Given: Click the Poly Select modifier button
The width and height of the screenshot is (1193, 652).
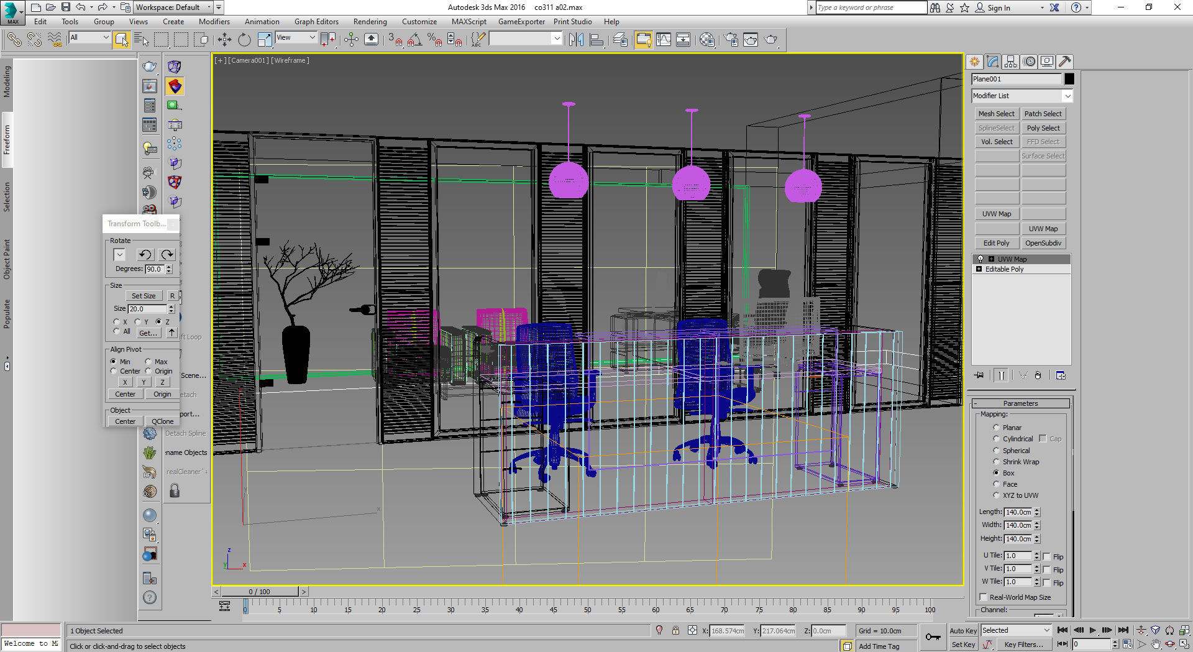Looking at the screenshot, I should point(1043,128).
